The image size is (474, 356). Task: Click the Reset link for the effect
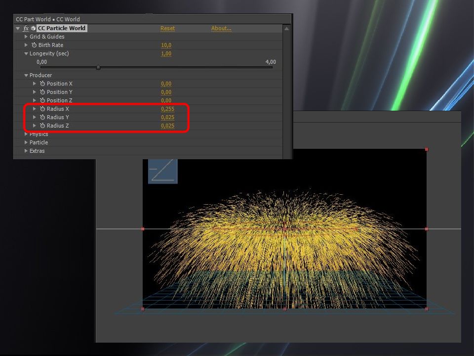(x=167, y=28)
